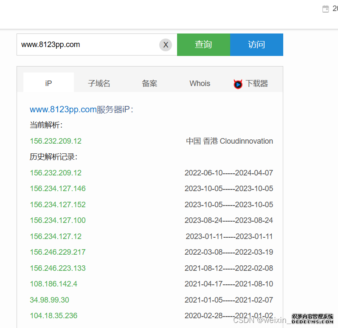Click the current resolved IP 156.232.209.12

point(56,141)
